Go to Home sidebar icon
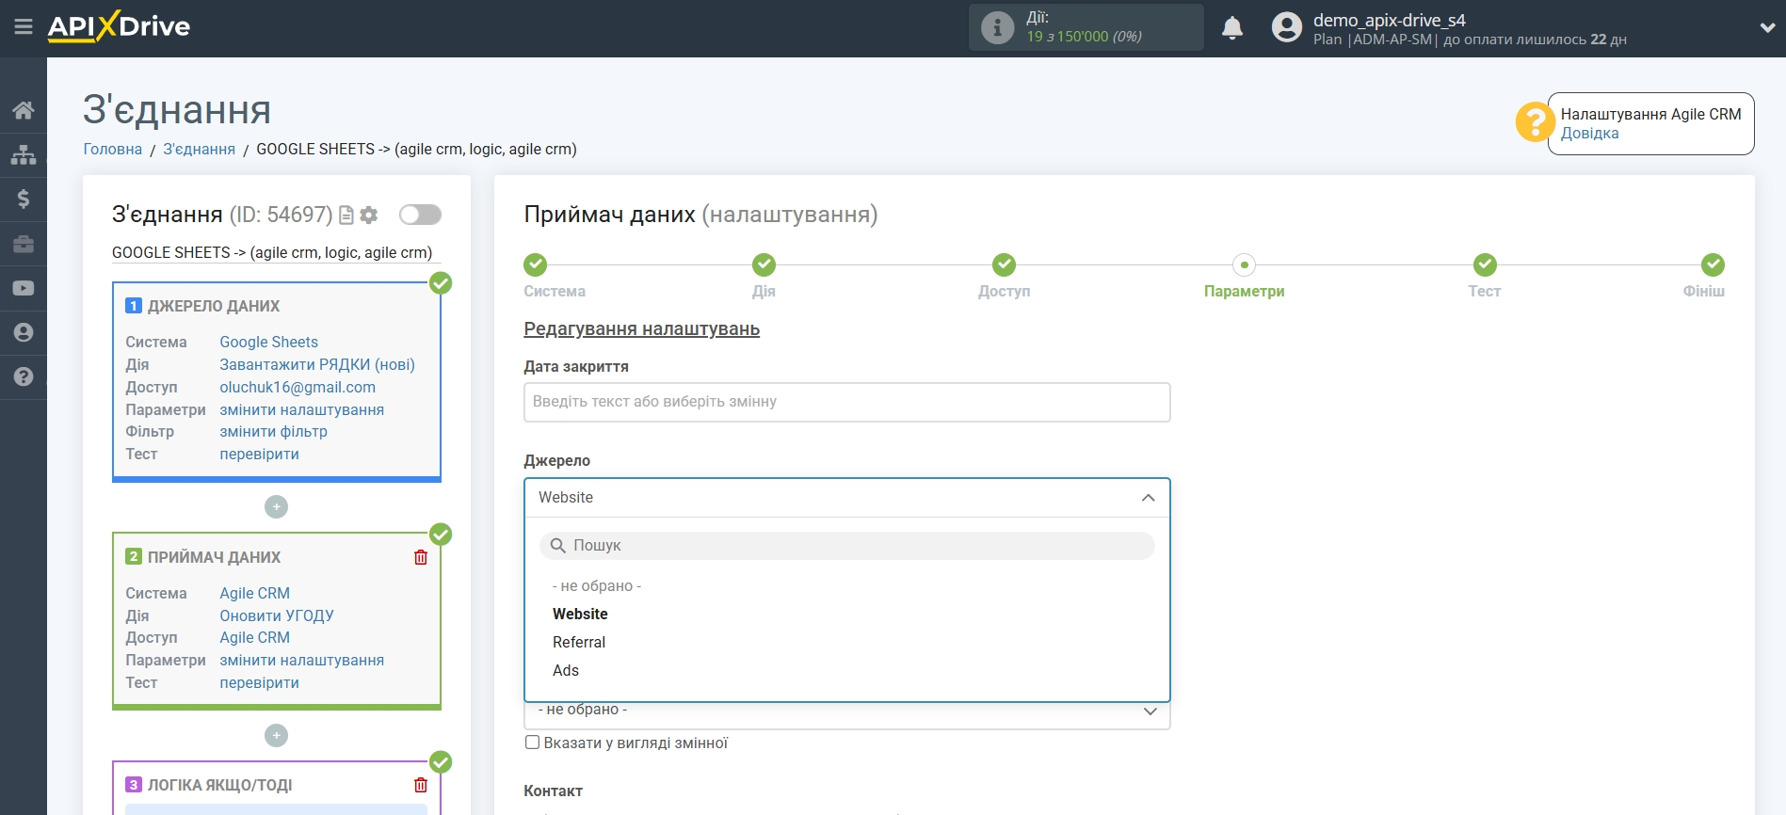1786x815 pixels. click(x=24, y=110)
